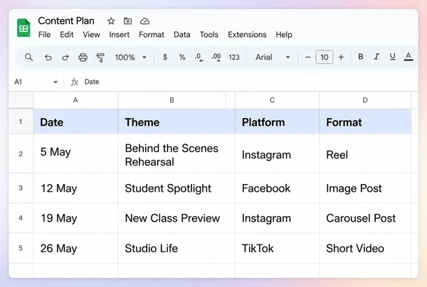427x287 pixels.
Task: Open the text color picker
Action: [408, 57]
